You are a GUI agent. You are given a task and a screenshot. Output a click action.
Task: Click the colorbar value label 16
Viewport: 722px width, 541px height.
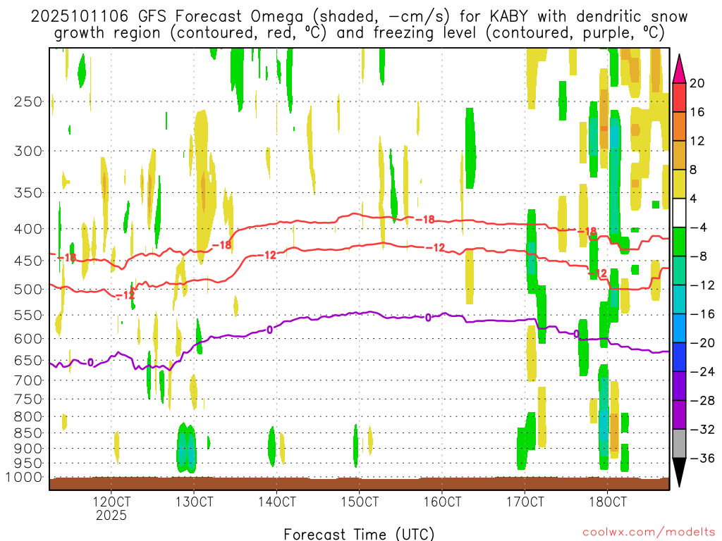click(697, 112)
